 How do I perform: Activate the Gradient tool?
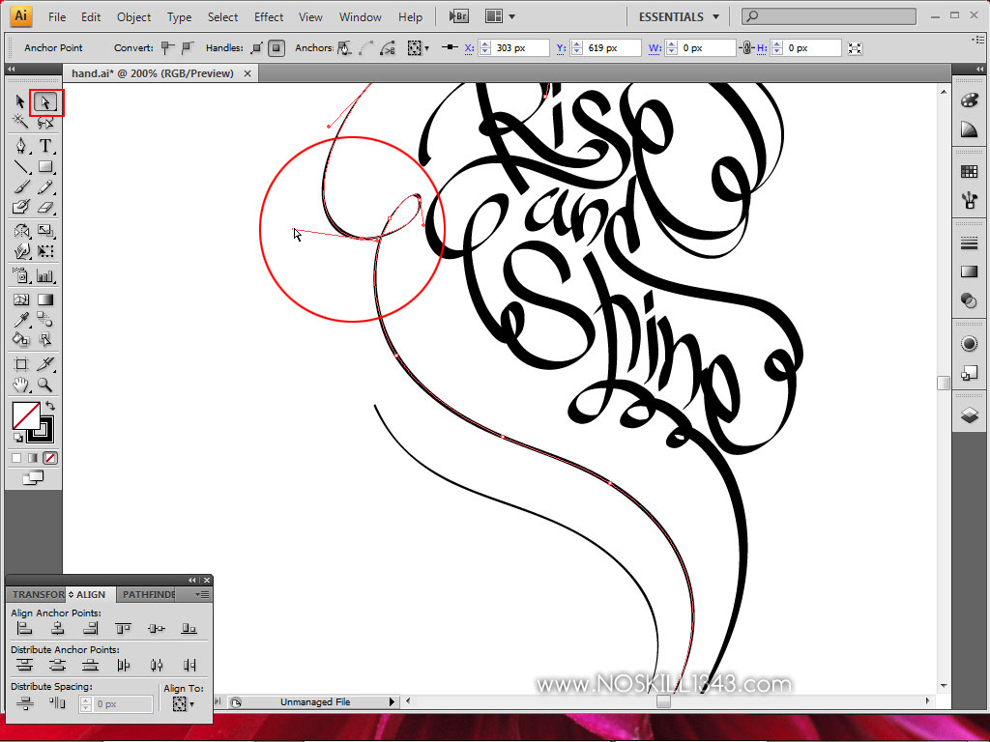click(x=44, y=300)
